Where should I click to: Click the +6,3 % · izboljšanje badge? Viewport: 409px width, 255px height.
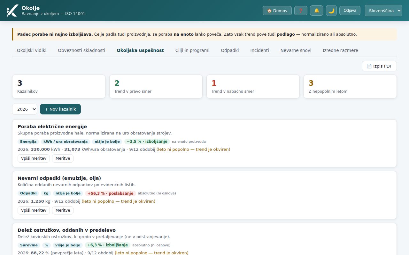[x=108, y=245]
